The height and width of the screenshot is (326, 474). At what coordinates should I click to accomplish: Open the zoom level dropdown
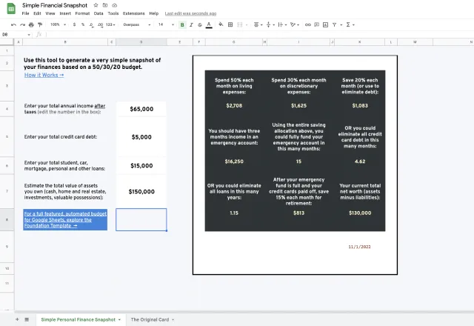[x=58, y=24]
